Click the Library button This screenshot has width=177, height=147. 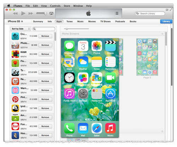point(166,22)
